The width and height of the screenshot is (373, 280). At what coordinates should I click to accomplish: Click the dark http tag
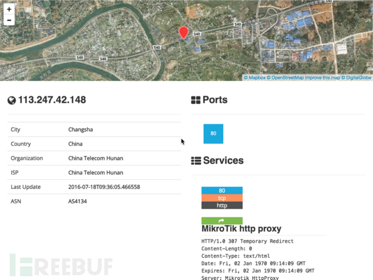pyautogui.click(x=222, y=206)
